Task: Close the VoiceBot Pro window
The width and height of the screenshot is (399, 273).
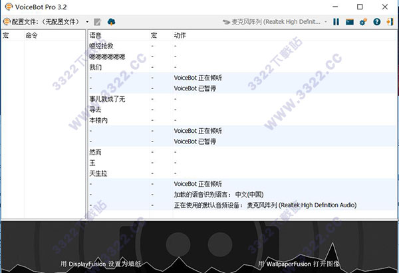Action: pos(385,7)
